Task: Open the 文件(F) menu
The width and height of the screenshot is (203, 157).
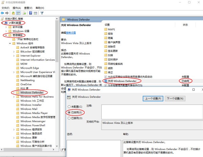Action: pyautogui.click(x=5, y=8)
